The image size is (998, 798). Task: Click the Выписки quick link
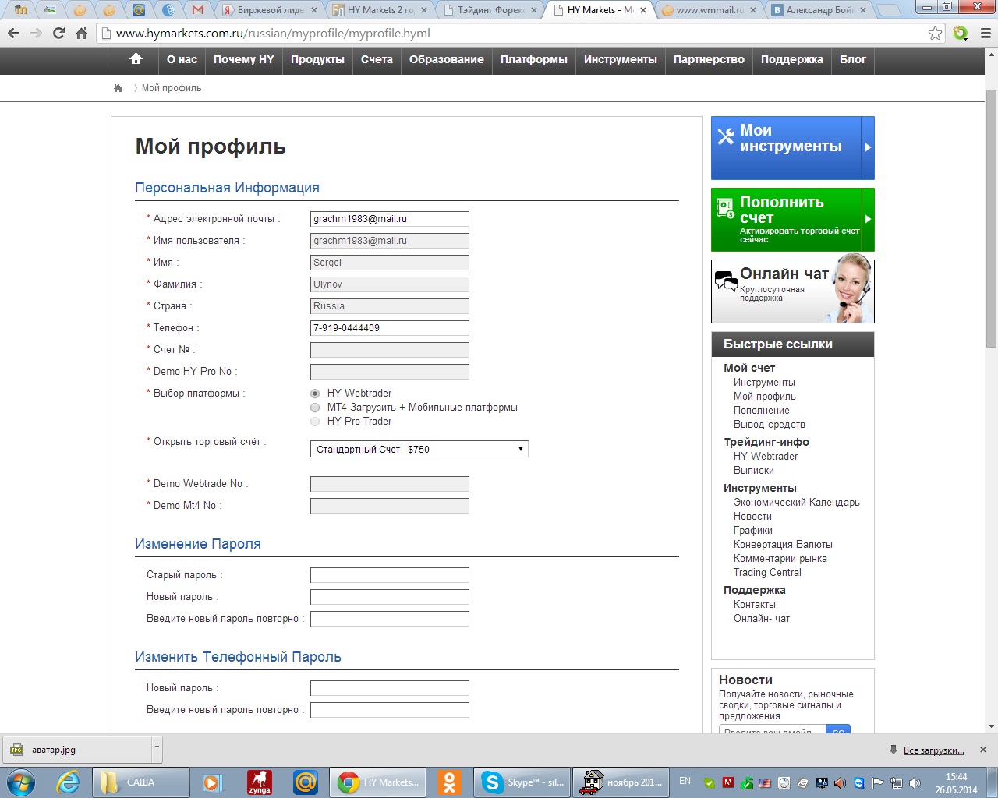tap(753, 470)
